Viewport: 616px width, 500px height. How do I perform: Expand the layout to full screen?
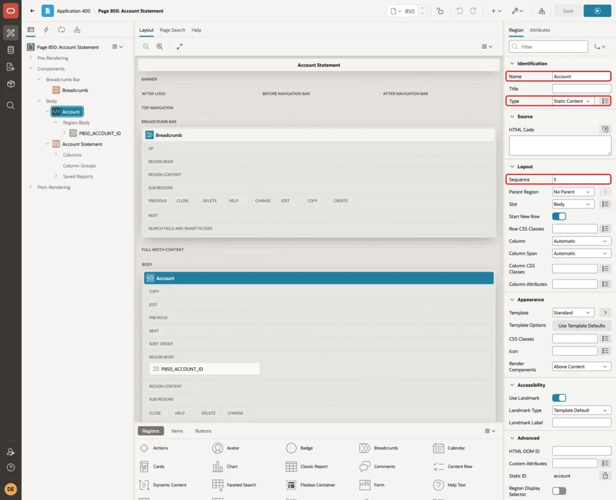point(179,46)
